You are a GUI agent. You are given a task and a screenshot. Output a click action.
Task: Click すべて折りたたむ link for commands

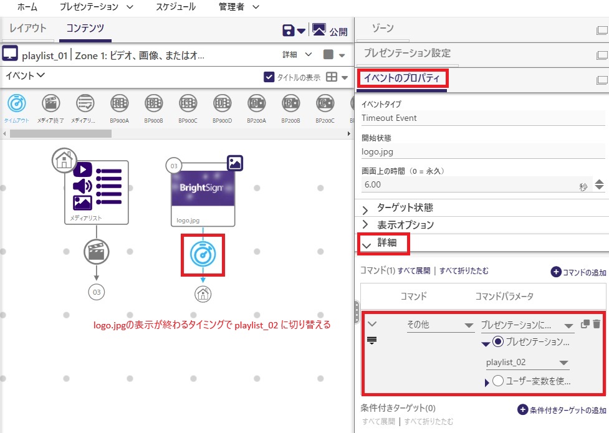[464, 271]
